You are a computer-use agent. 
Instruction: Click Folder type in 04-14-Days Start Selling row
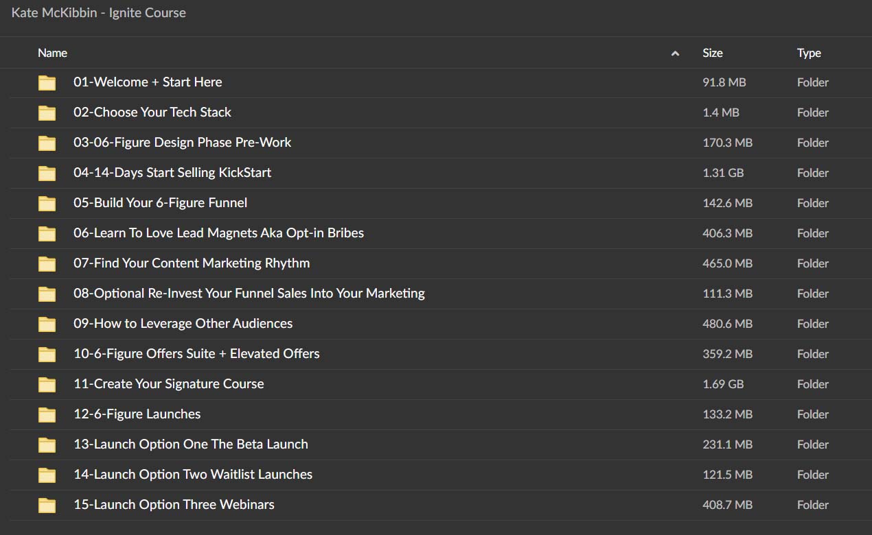(813, 173)
